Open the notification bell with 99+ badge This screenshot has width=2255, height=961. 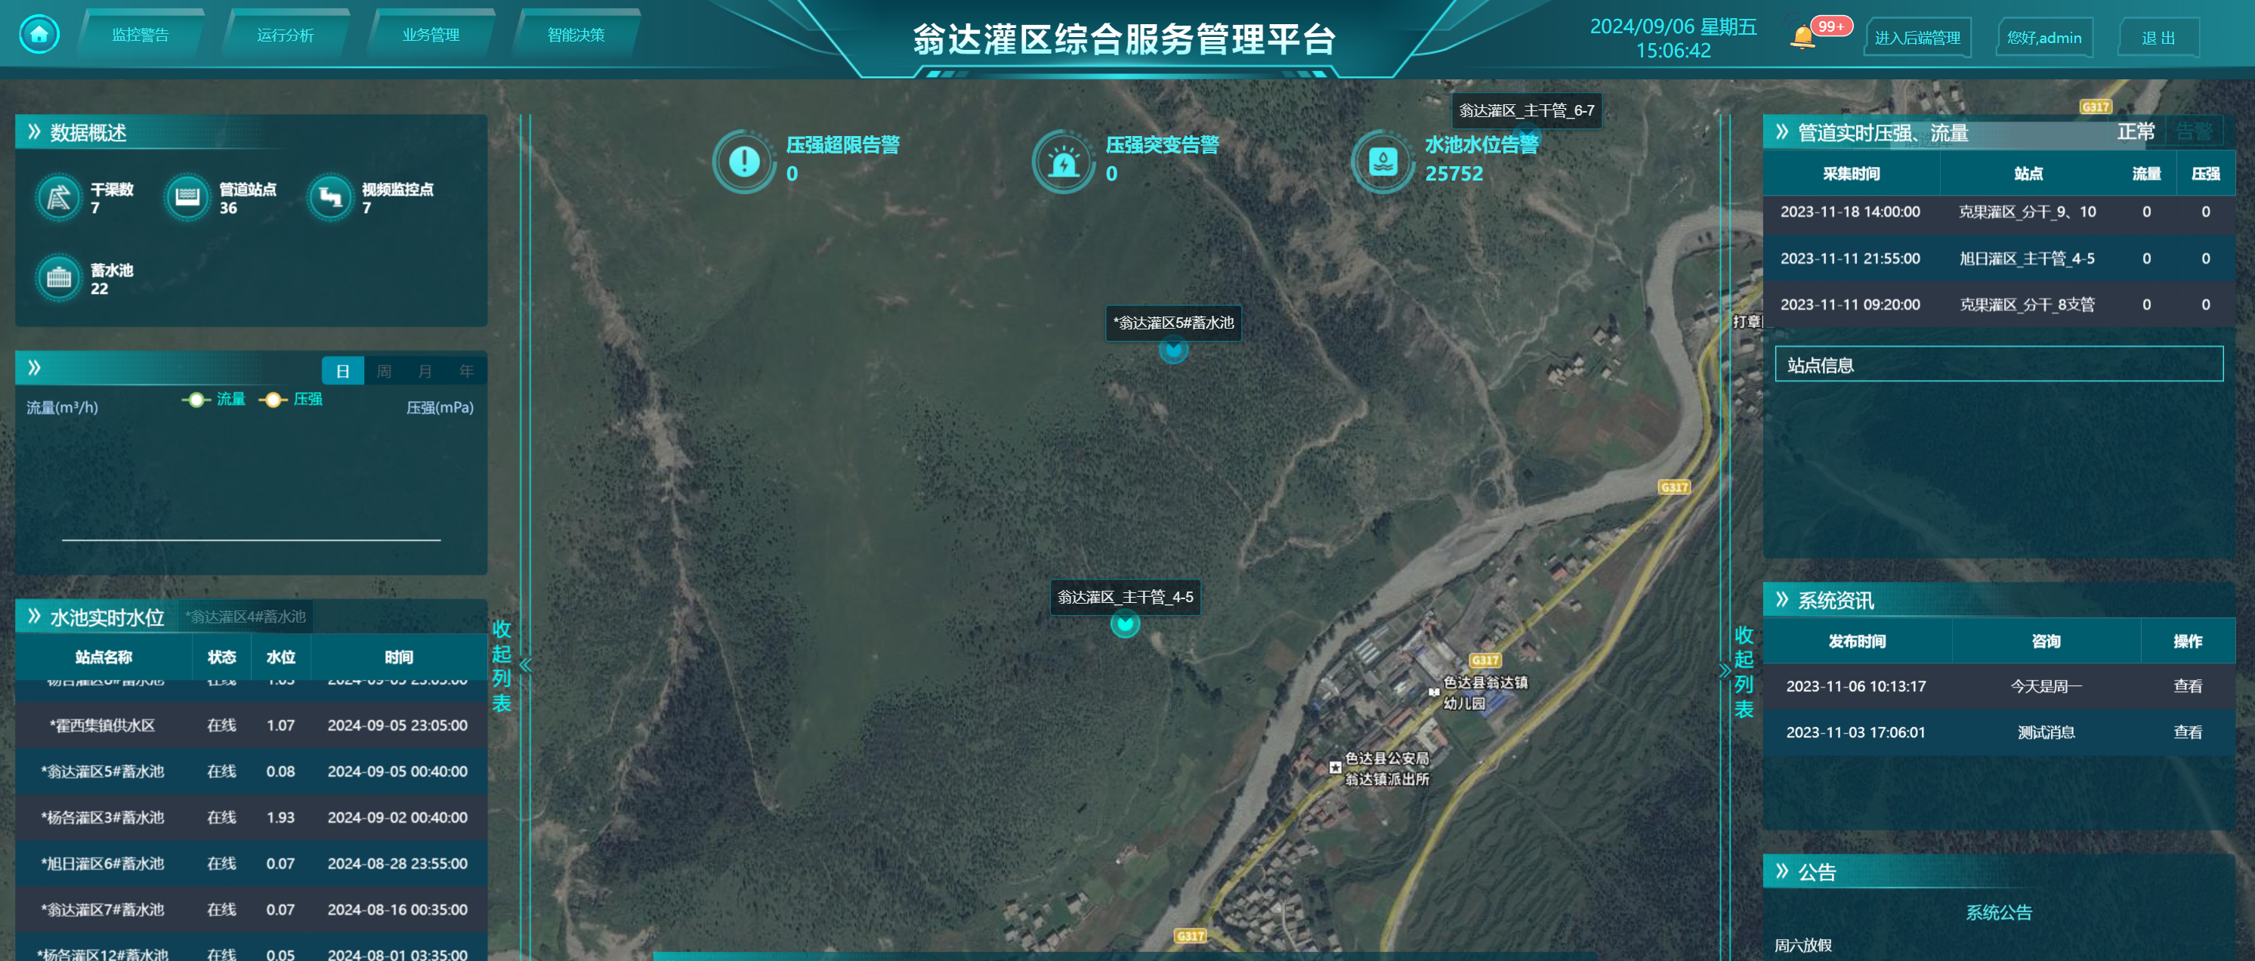tap(1802, 38)
